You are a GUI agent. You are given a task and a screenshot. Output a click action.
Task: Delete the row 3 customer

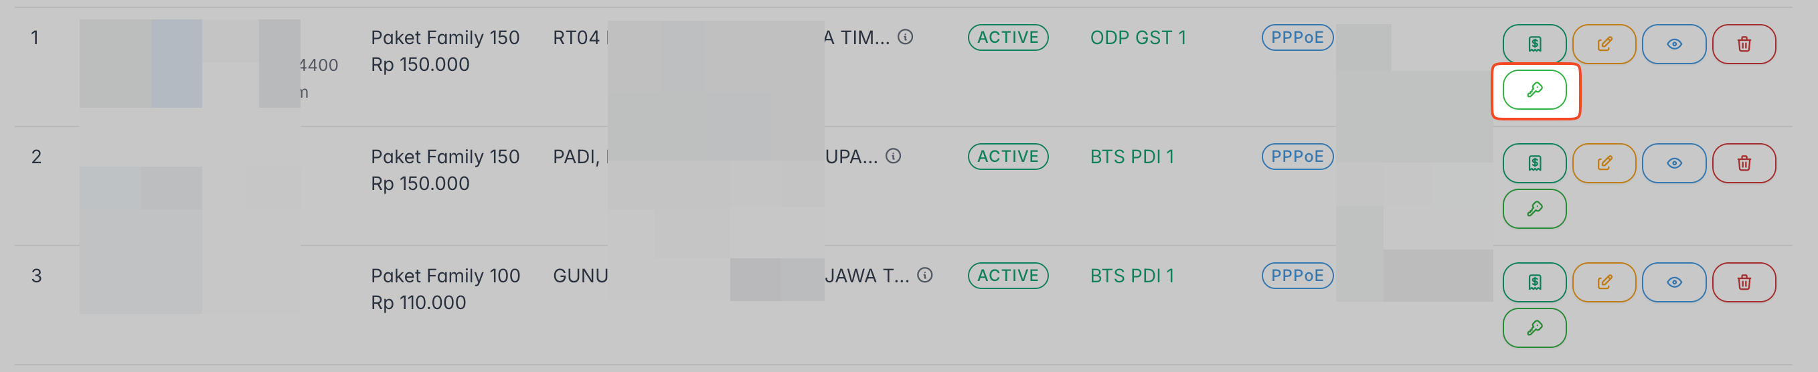click(x=1743, y=282)
